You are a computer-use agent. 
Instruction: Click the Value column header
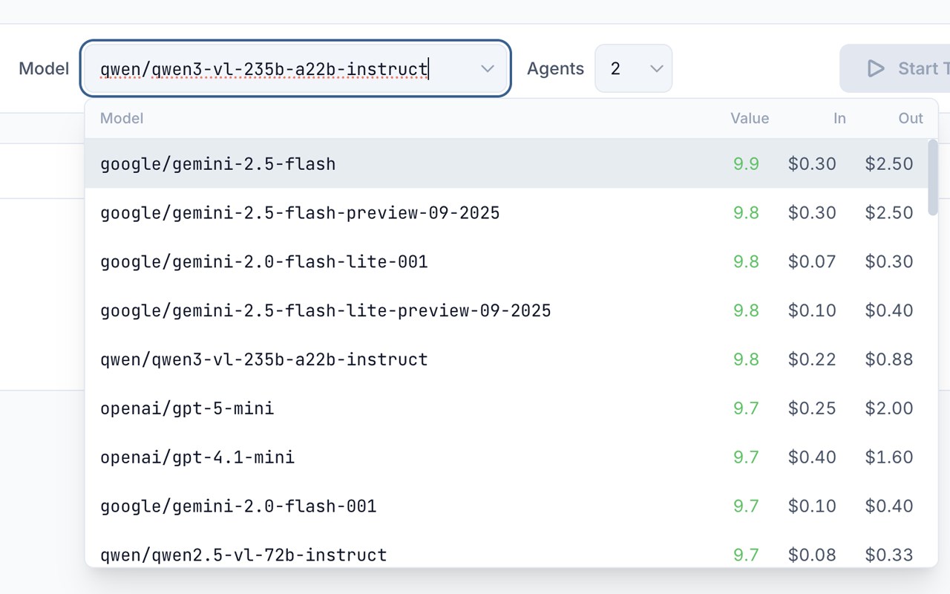pos(749,118)
